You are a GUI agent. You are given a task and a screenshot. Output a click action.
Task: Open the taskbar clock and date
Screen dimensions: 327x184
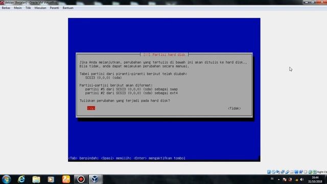[x=315, y=179]
